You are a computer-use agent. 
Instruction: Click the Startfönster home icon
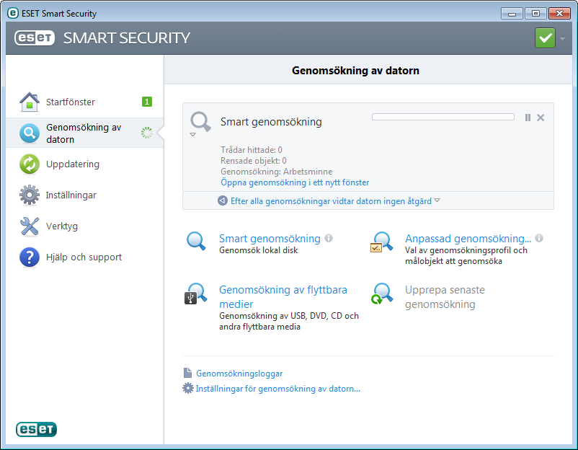tap(30, 102)
